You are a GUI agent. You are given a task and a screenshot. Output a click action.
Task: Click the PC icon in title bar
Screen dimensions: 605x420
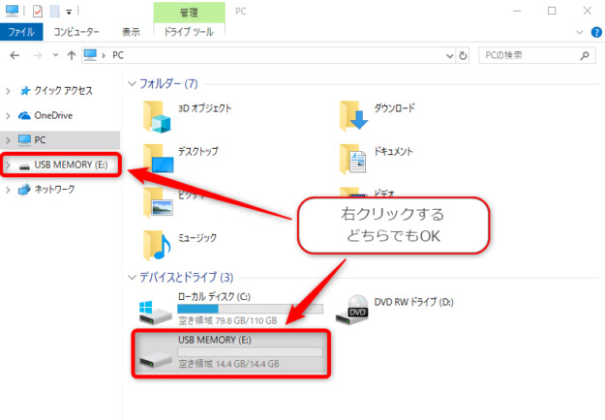pos(12,11)
